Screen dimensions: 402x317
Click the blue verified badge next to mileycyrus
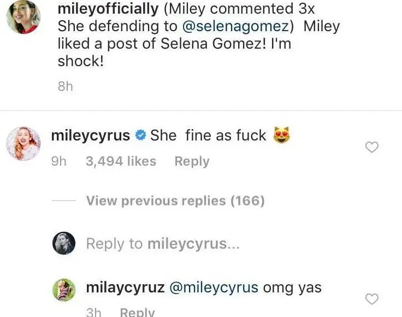click(x=139, y=136)
